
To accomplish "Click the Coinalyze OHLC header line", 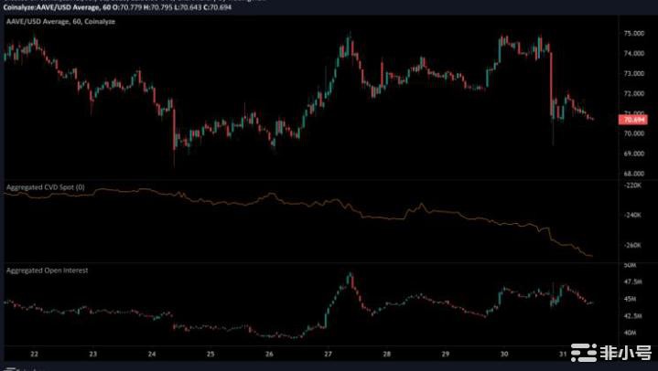I will click(117, 7).
